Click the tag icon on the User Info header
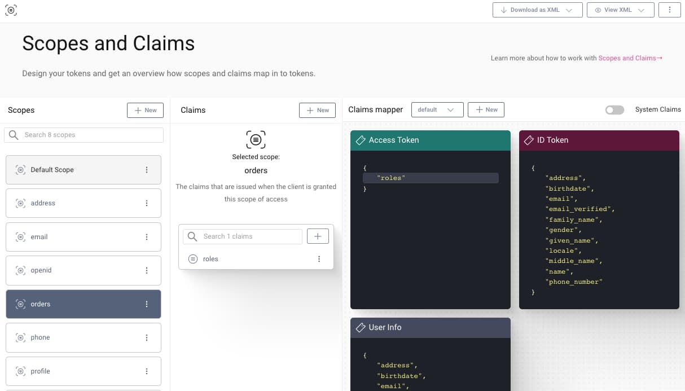 361,327
